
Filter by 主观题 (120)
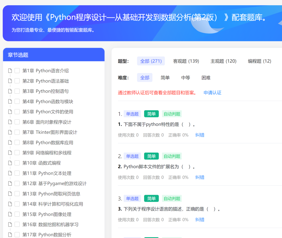pyautogui.click(x=223, y=61)
